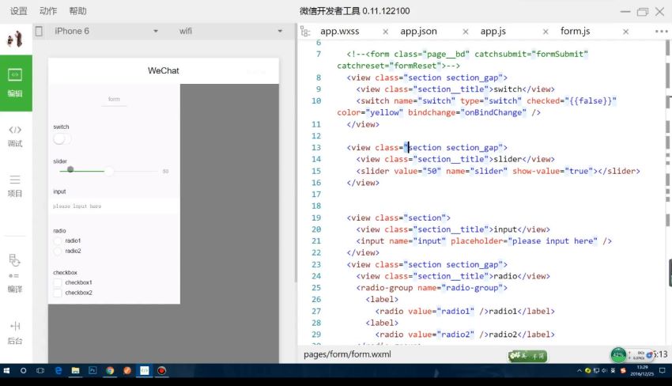Open Photoshop from the taskbar

(x=92, y=370)
